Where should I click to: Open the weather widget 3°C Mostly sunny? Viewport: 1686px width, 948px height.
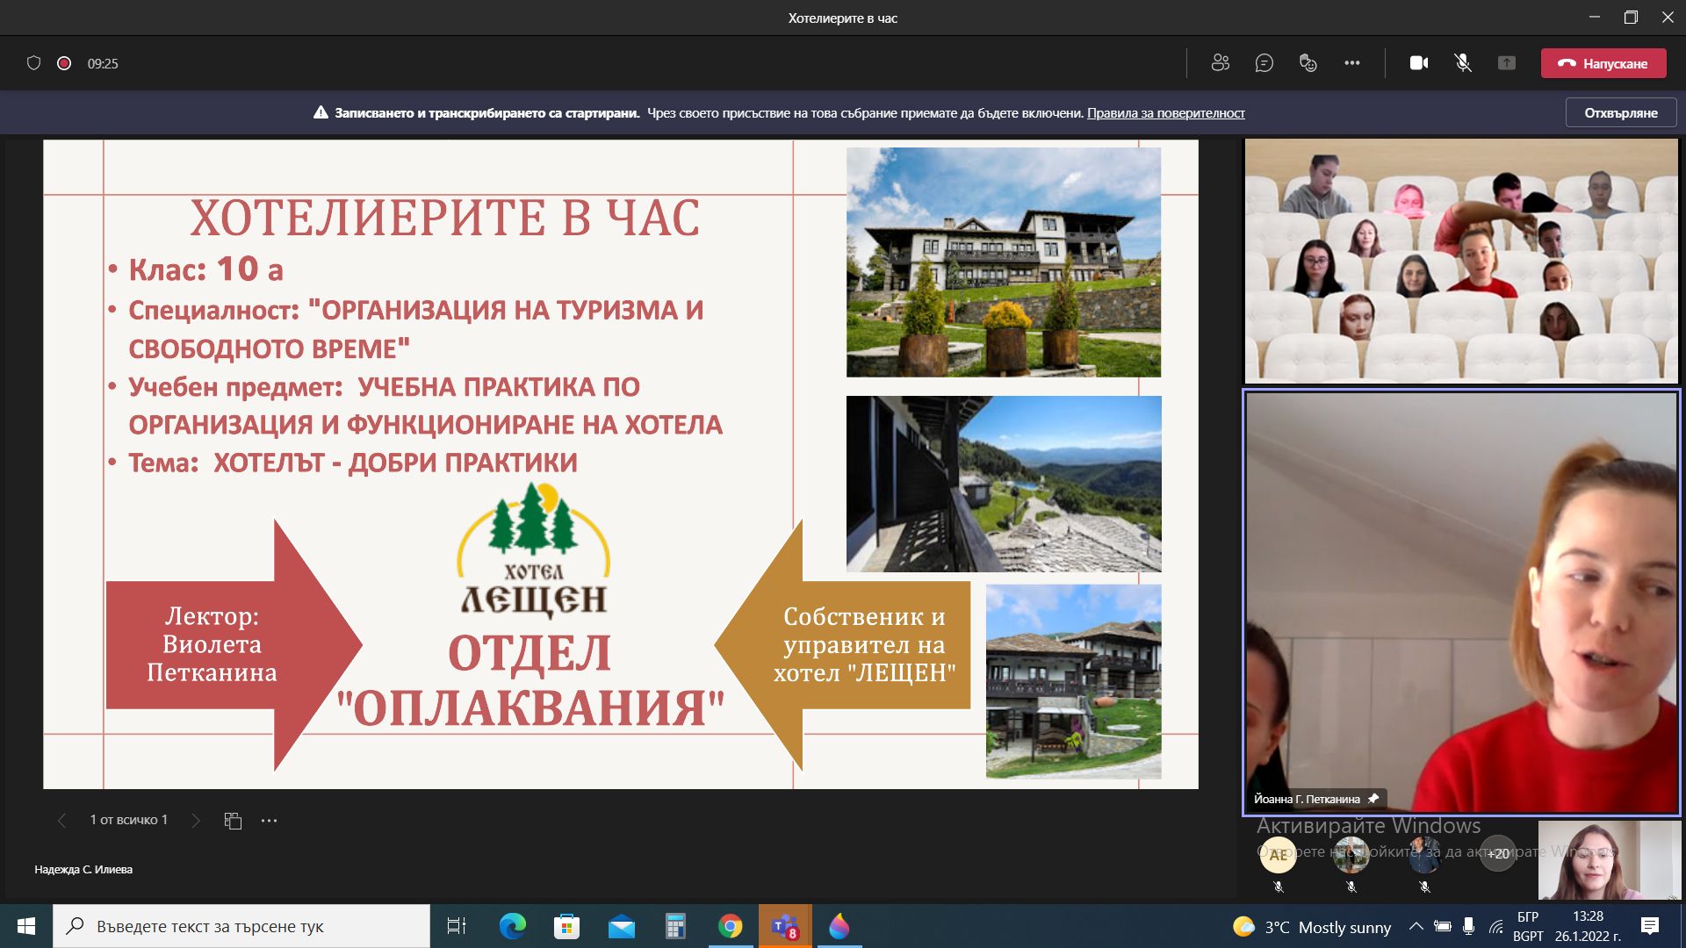1312,927
